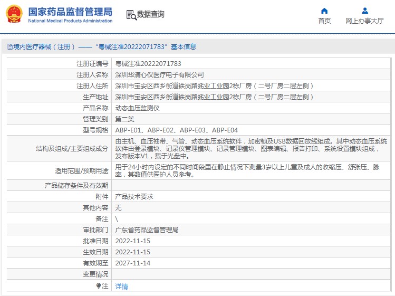Click 产品技术要求 attachment value
The height and width of the screenshot is (296, 395).
[134, 197]
